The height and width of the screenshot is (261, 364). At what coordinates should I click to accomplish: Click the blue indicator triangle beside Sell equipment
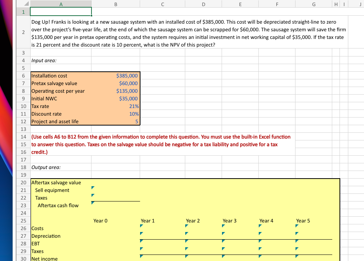click(92, 188)
